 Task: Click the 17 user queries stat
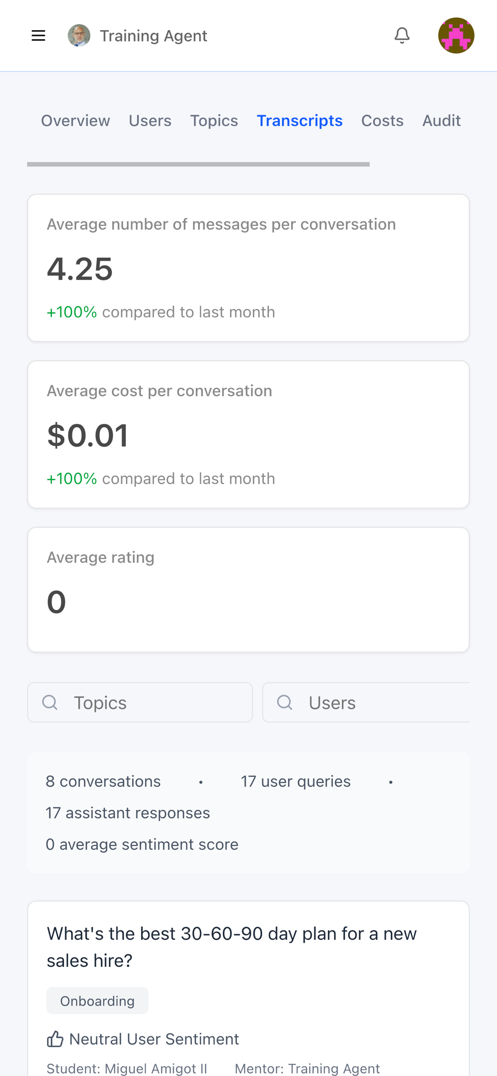point(295,782)
